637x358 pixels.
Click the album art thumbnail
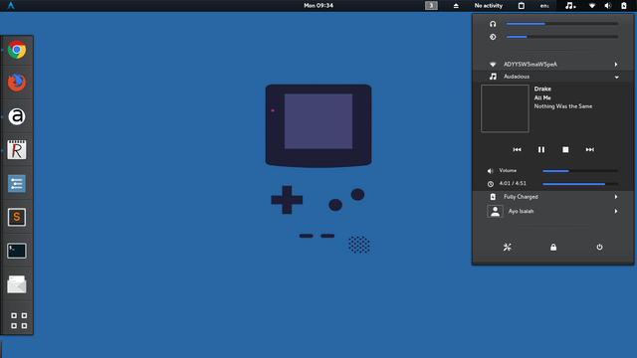[x=505, y=108]
